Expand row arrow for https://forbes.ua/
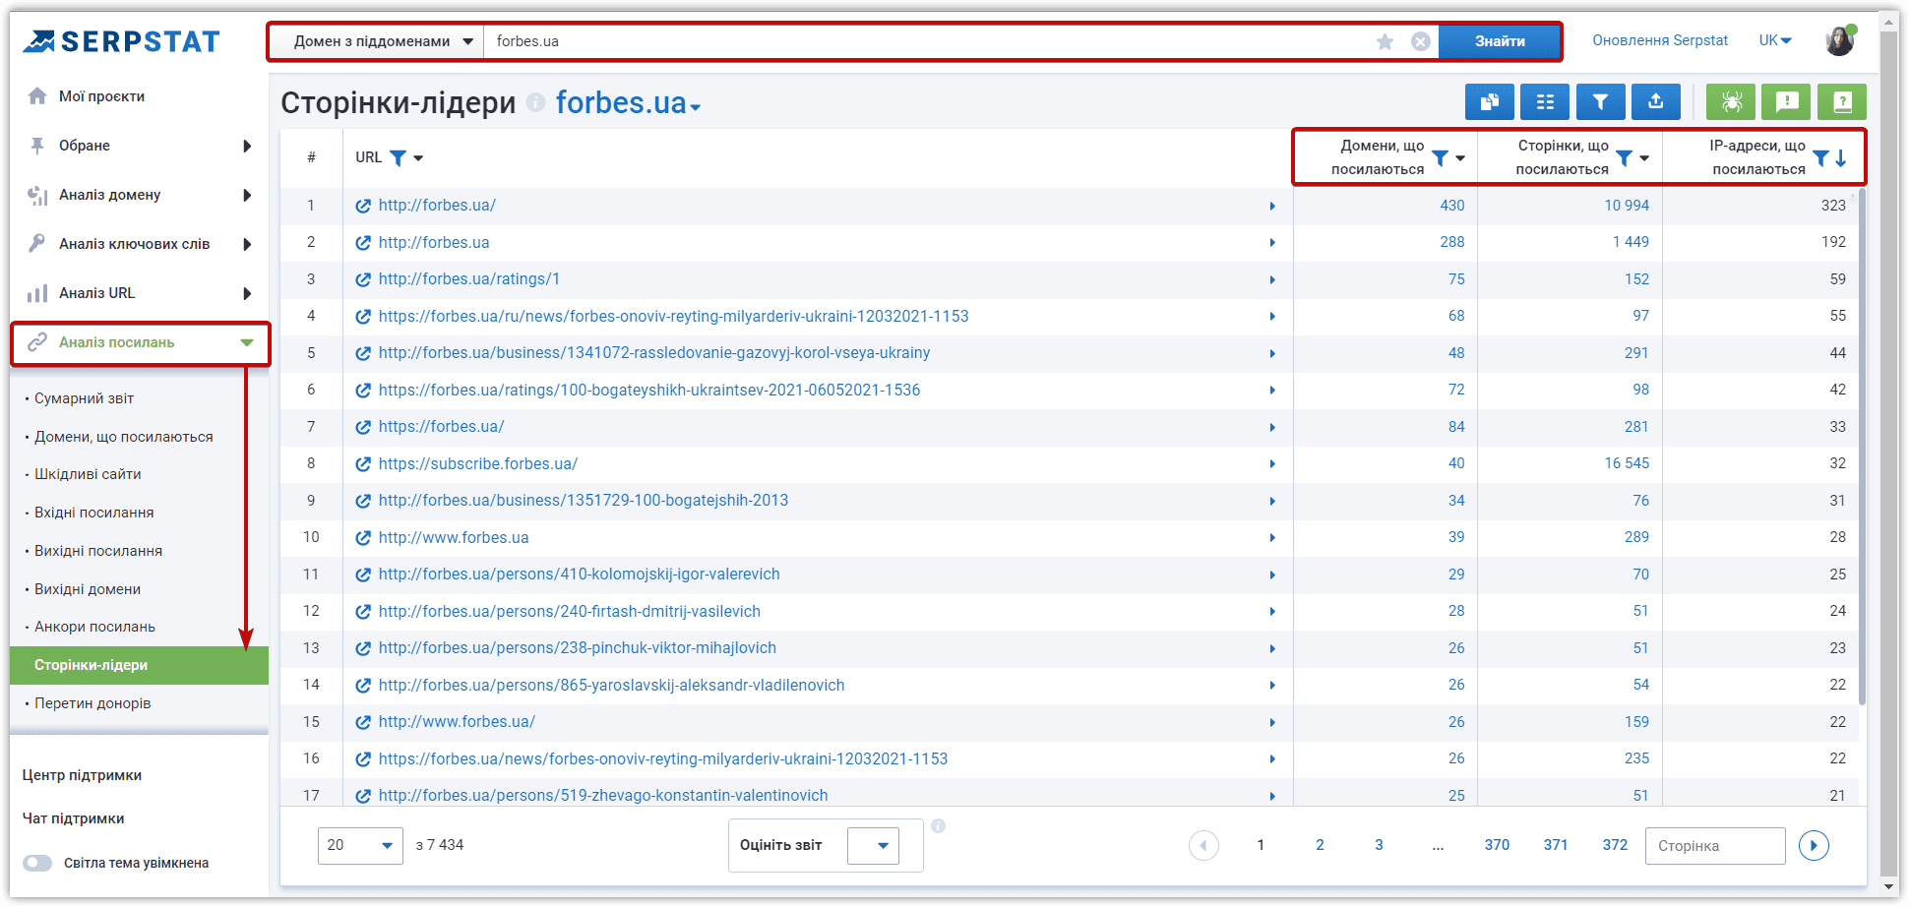 pos(1272,427)
